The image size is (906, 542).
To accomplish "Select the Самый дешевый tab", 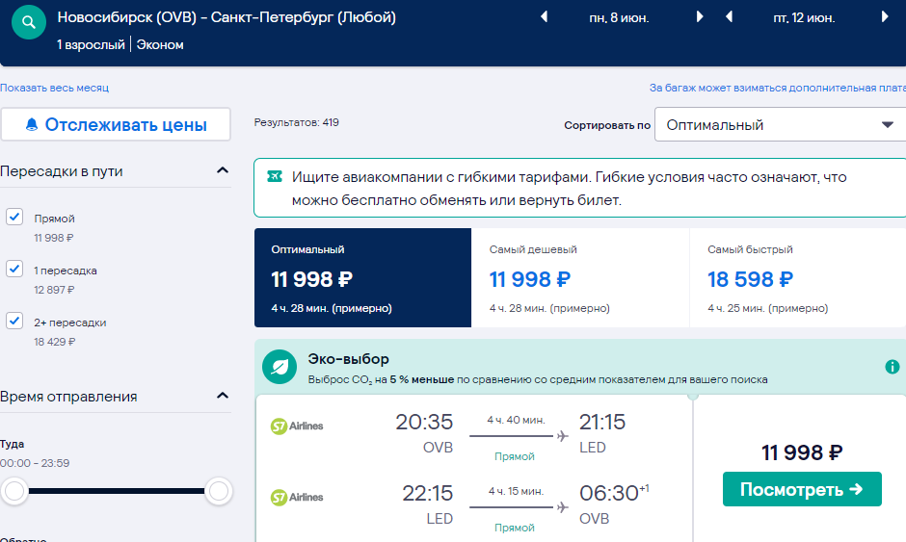I will (x=580, y=277).
